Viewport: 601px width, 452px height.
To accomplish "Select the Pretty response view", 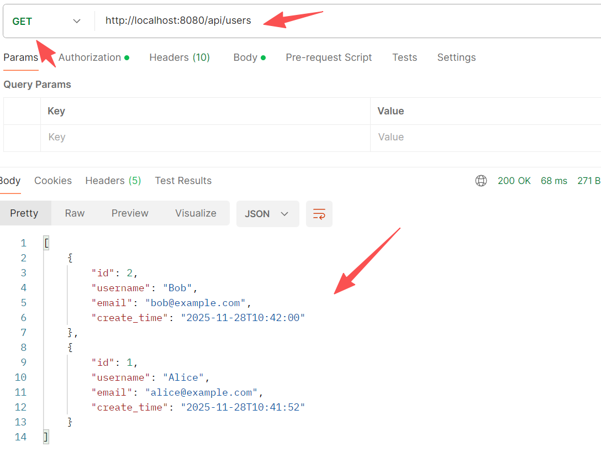I will pos(24,213).
